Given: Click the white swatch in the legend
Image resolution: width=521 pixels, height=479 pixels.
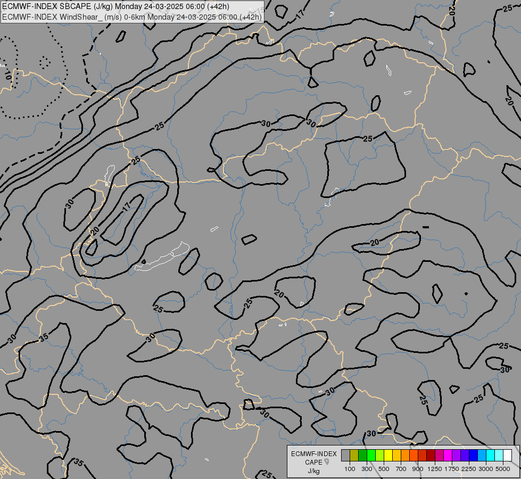Looking at the screenshot, I should tap(507, 455).
